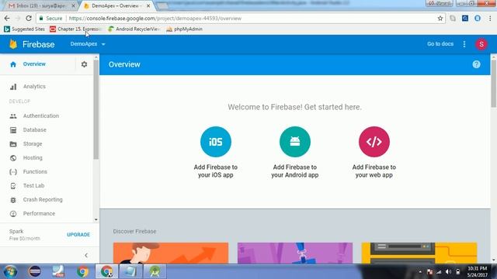Select Database in the sidebar
The image size is (497, 279).
(x=34, y=130)
